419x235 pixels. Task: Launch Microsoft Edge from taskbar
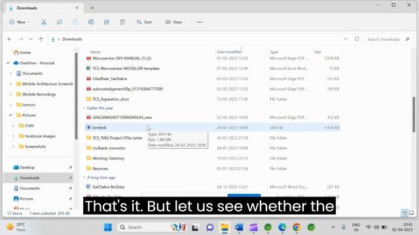click(x=282, y=227)
